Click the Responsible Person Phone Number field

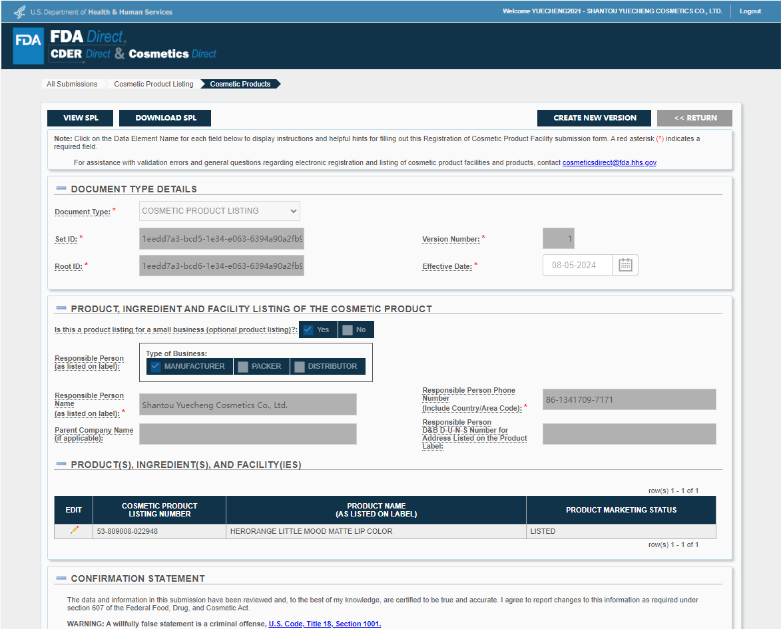(629, 399)
